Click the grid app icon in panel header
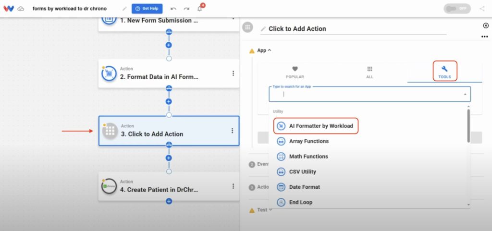This screenshot has height=231, width=492. tap(247, 27)
